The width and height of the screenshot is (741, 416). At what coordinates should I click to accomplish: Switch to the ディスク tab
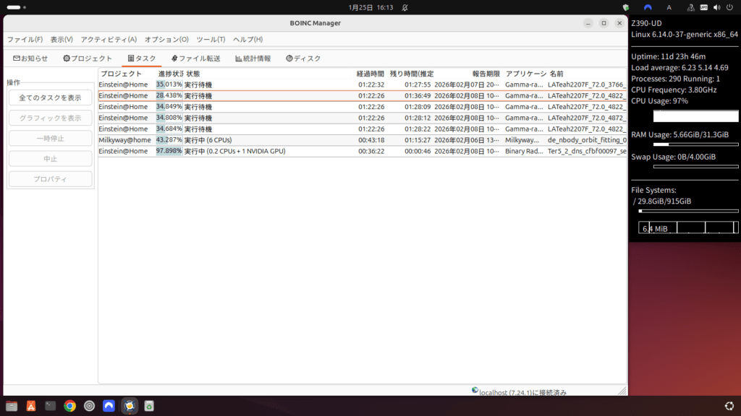[x=303, y=58]
